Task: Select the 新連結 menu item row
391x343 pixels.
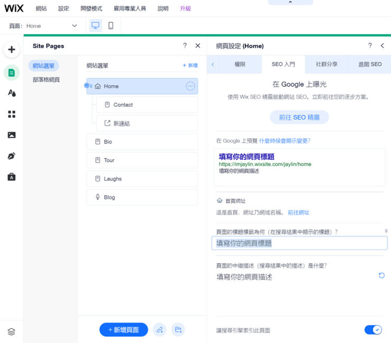Action: (147, 123)
